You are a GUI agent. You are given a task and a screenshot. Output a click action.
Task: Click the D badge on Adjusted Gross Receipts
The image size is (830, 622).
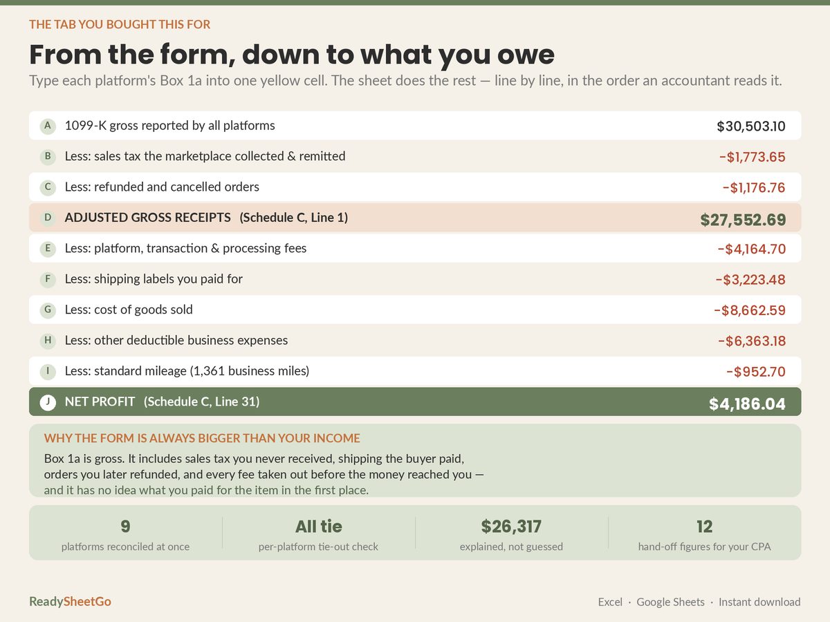(x=48, y=218)
